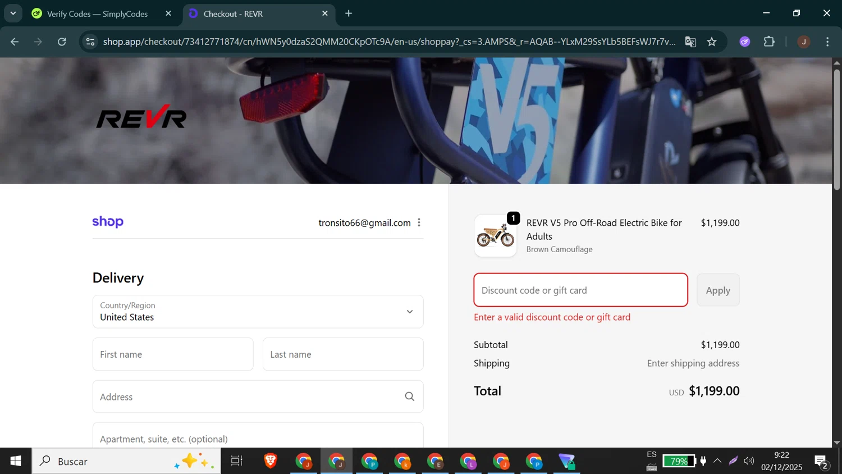Click the Buscar taskbar search box
Viewport: 842px width, 474px height.
pyautogui.click(x=126, y=461)
